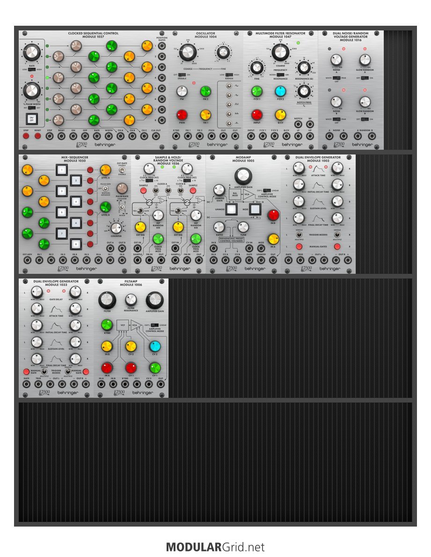Viewport: 431px width, 557px height.
Task: Click the IN 1 jack on Mix-Sequencer 1050
Action: click(39, 260)
